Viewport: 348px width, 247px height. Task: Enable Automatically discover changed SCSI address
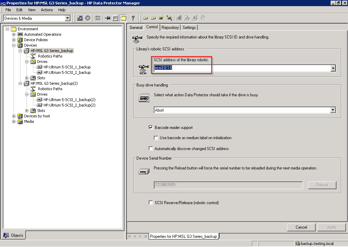(151, 149)
